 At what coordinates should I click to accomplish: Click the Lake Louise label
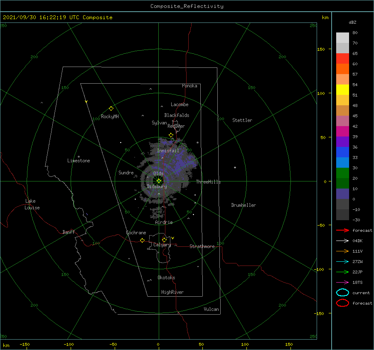point(32,204)
